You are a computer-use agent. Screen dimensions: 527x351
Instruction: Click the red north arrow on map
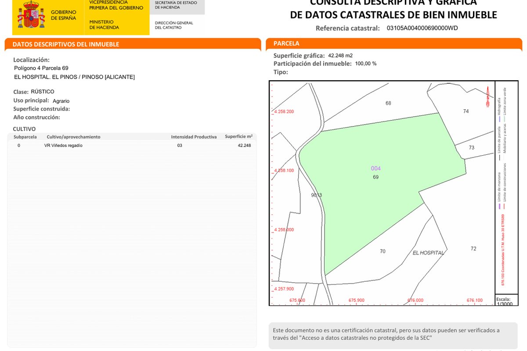pyautogui.click(x=487, y=97)
